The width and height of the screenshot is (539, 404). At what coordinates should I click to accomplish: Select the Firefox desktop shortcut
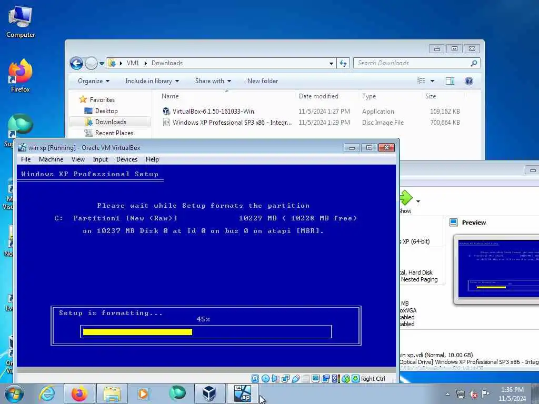pos(21,76)
